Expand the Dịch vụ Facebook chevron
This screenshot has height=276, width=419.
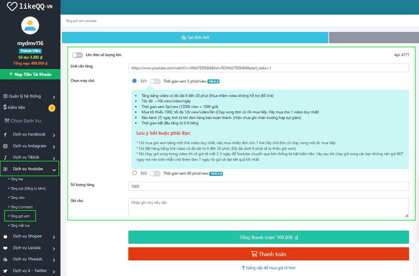click(x=54, y=135)
